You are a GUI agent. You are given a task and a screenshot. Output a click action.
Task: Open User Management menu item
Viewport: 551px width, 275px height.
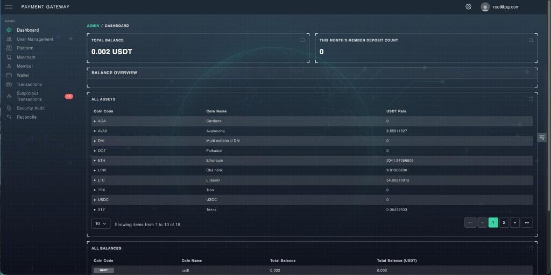pyautogui.click(x=35, y=39)
